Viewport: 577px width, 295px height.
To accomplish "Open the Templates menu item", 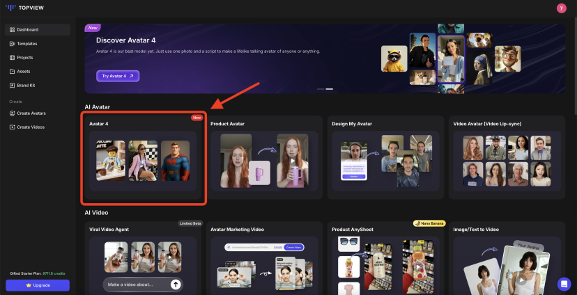I will click(27, 44).
